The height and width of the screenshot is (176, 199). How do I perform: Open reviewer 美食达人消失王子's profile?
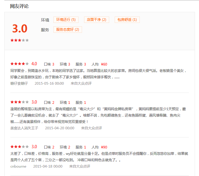[24, 128]
